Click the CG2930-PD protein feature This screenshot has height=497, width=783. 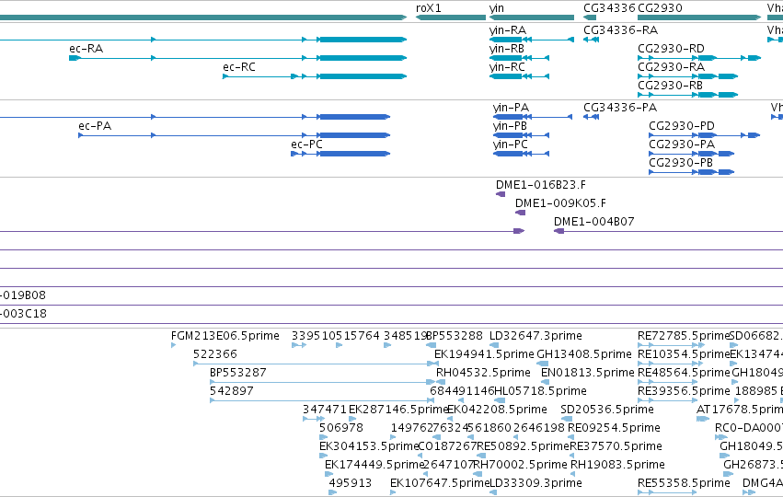pyautogui.click(x=704, y=135)
